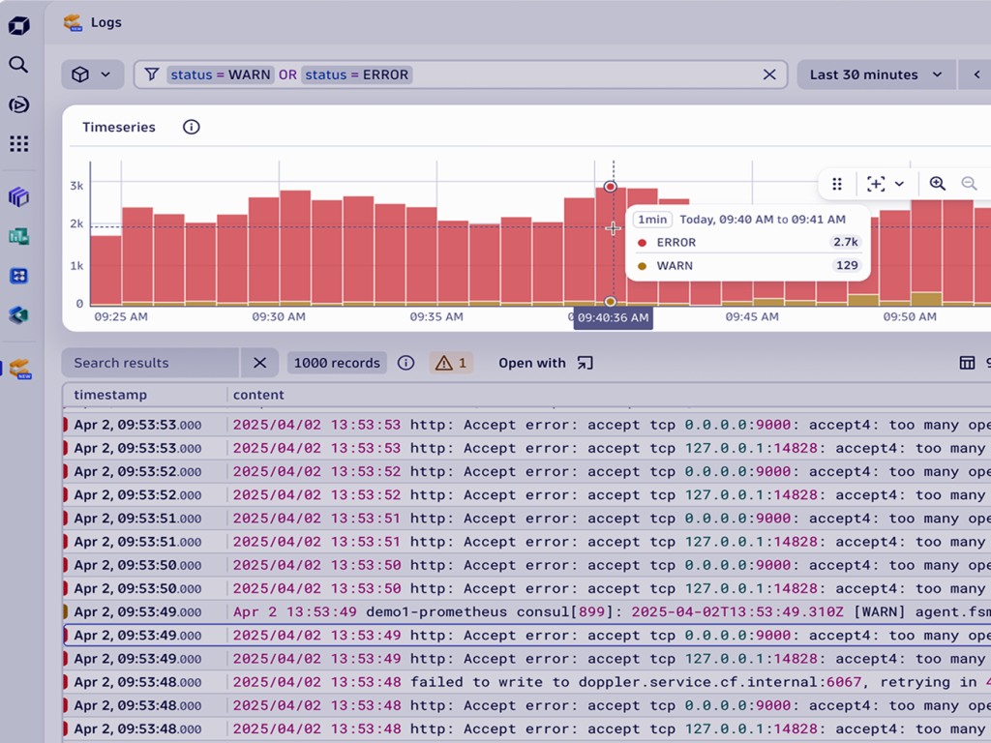Click the ERROR legend dot in the tooltip
Screen dimensions: 991x743
tap(643, 243)
